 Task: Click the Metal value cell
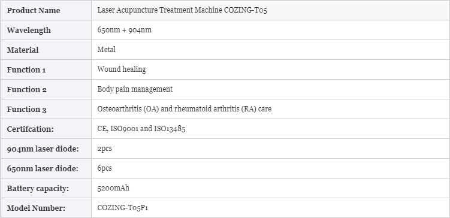270,50
